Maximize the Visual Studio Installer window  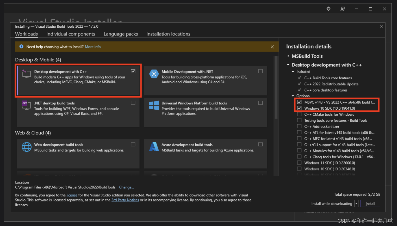(x=370, y=9)
